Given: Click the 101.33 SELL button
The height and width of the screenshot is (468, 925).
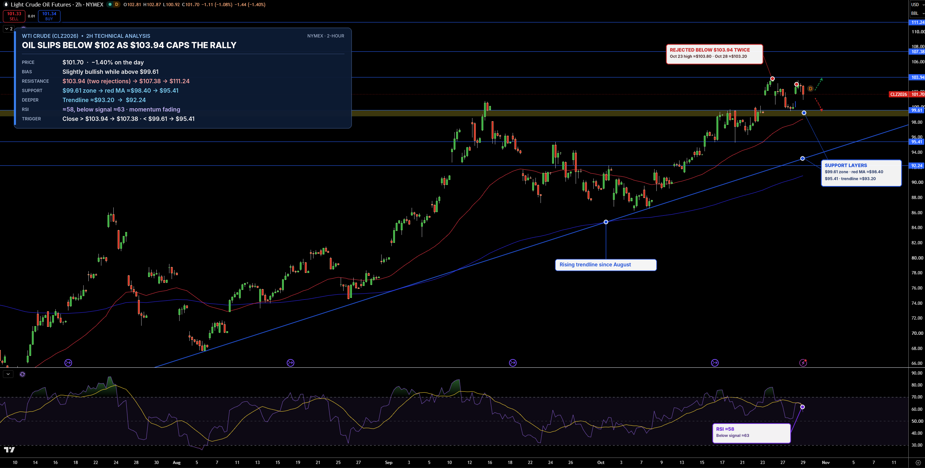Looking at the screenshot, I should pyautogui.click(x=14, y=16).
